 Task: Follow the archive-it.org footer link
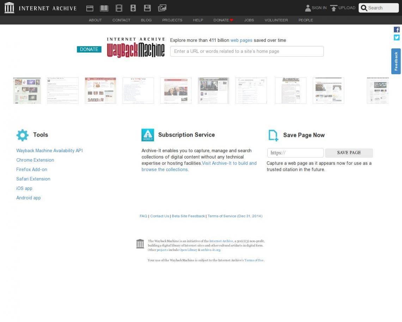point(211,250)
